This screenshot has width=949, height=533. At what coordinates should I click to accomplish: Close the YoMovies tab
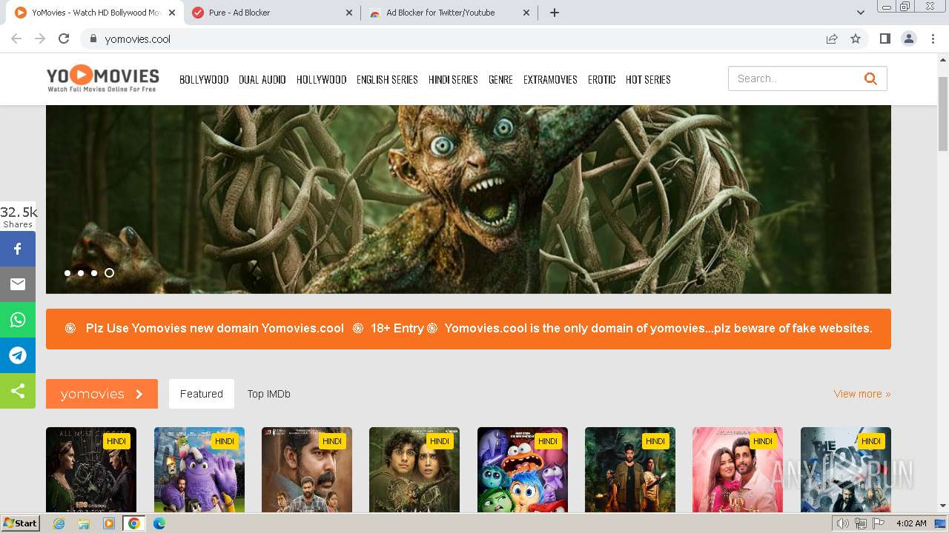point(171,13)
